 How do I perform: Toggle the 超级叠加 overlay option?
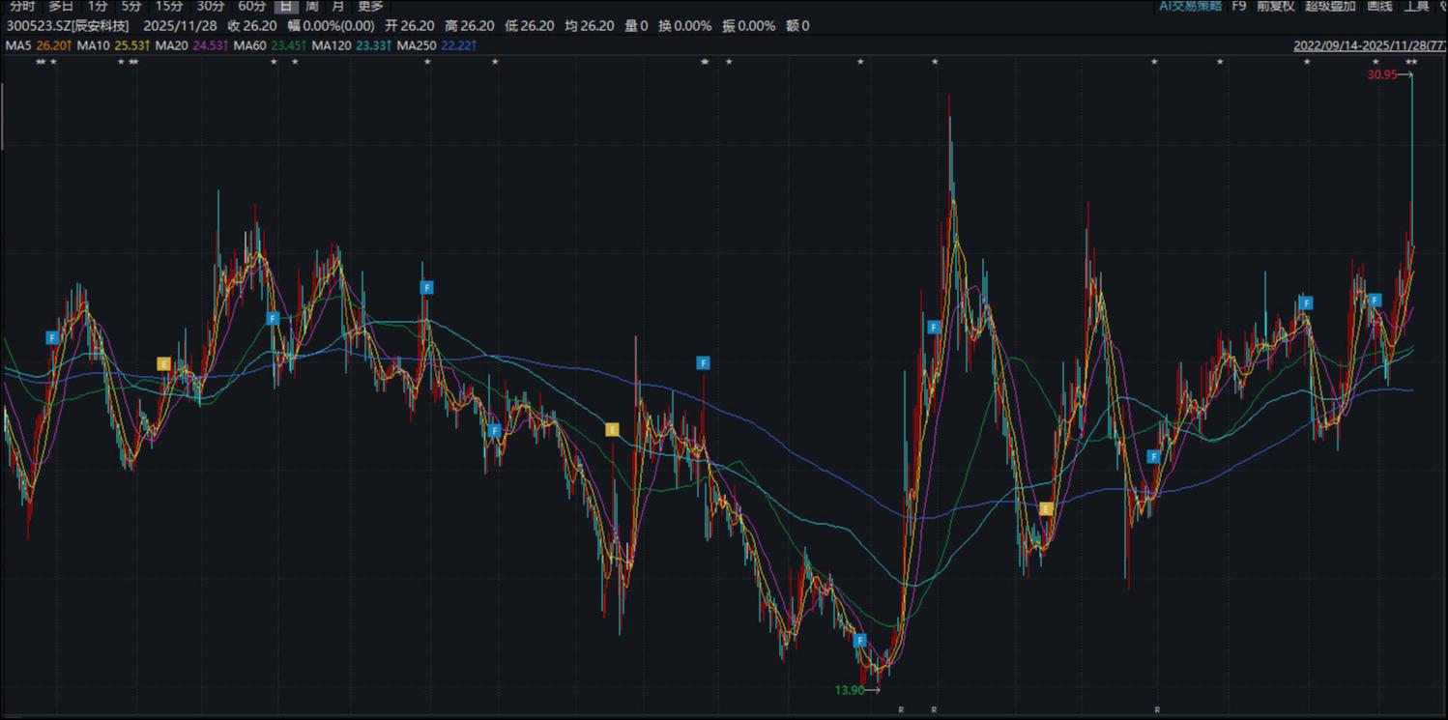[x=1330, y=6]
